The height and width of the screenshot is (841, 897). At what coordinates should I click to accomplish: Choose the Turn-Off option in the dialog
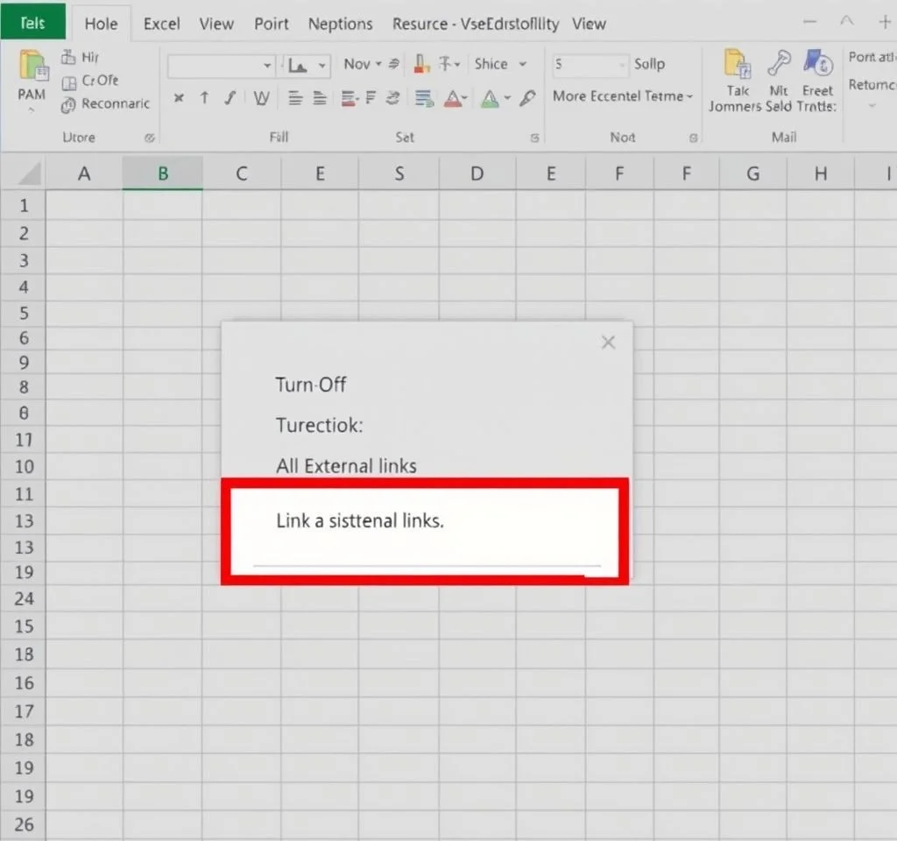tap(311, 385)
